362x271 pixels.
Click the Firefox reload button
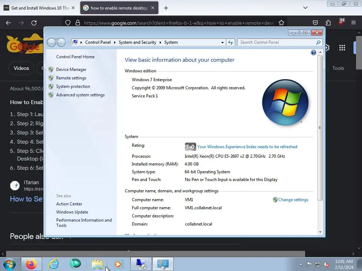click(x=34, y=23)
